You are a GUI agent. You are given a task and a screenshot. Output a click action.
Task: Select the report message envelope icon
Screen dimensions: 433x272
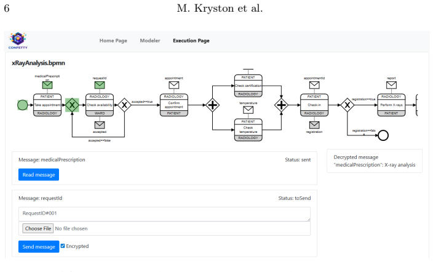[391, 85]
